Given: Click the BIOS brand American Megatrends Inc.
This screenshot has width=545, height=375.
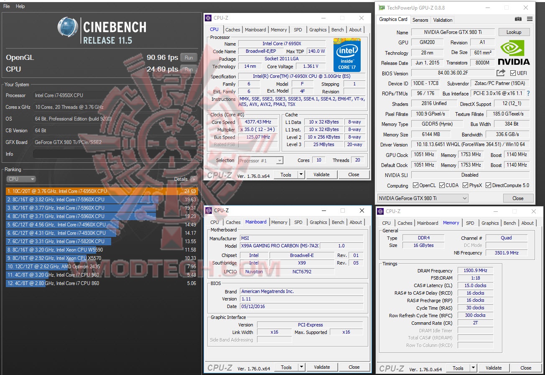Looking at the screenshot, I should [301, 291].
